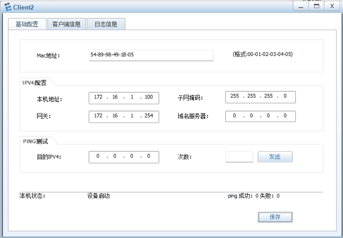Click the Mac地址 input field
The width and height of the screenshot is (343, 238).
click(x=151, y=56)
